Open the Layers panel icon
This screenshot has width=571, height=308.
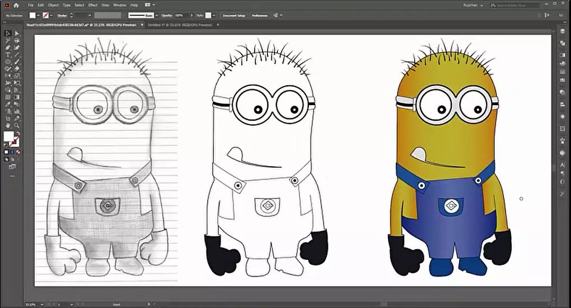click(x=562, y=32)
